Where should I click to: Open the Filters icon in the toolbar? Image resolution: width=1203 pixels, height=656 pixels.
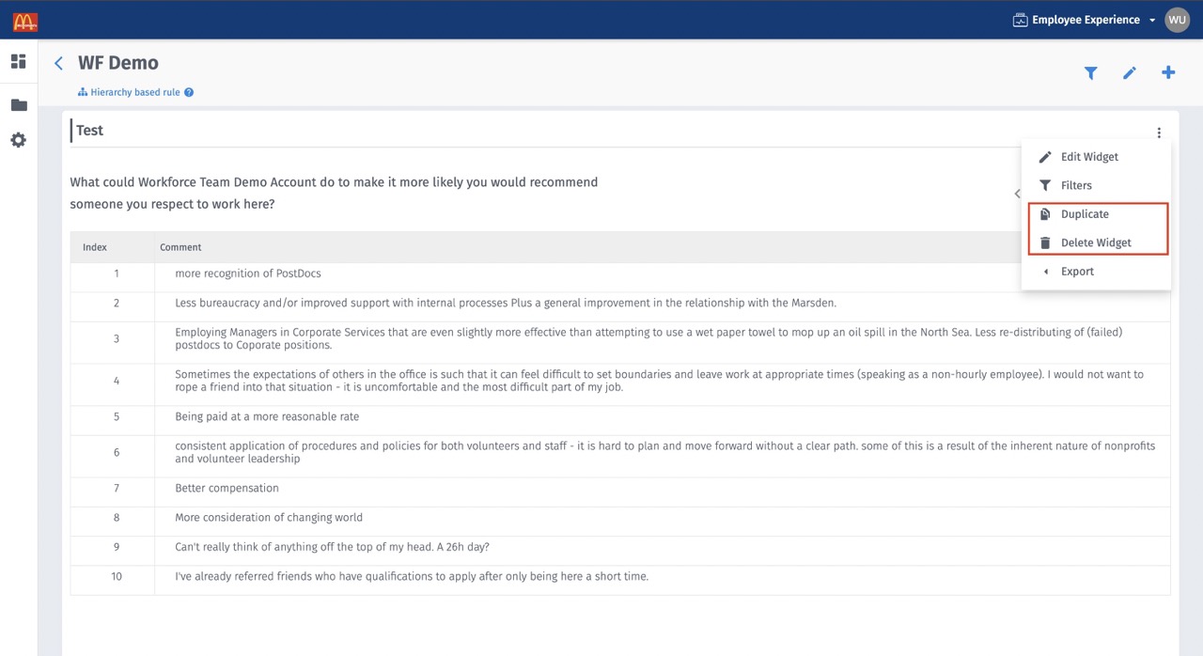(x=1090, y=72)
